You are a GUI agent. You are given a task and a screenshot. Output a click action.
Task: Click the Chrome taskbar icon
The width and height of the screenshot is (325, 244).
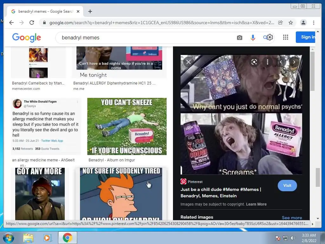(67, 238)
